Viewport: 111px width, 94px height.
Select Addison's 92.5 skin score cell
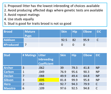pyautogui.click(x=66, y=40)
